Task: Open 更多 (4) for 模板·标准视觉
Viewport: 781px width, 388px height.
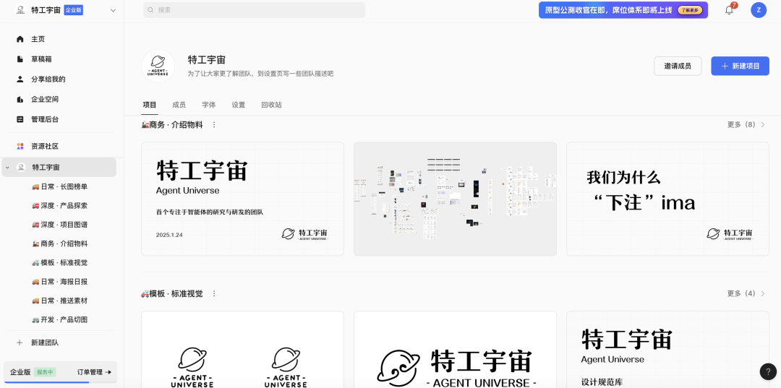Action: 746,293
